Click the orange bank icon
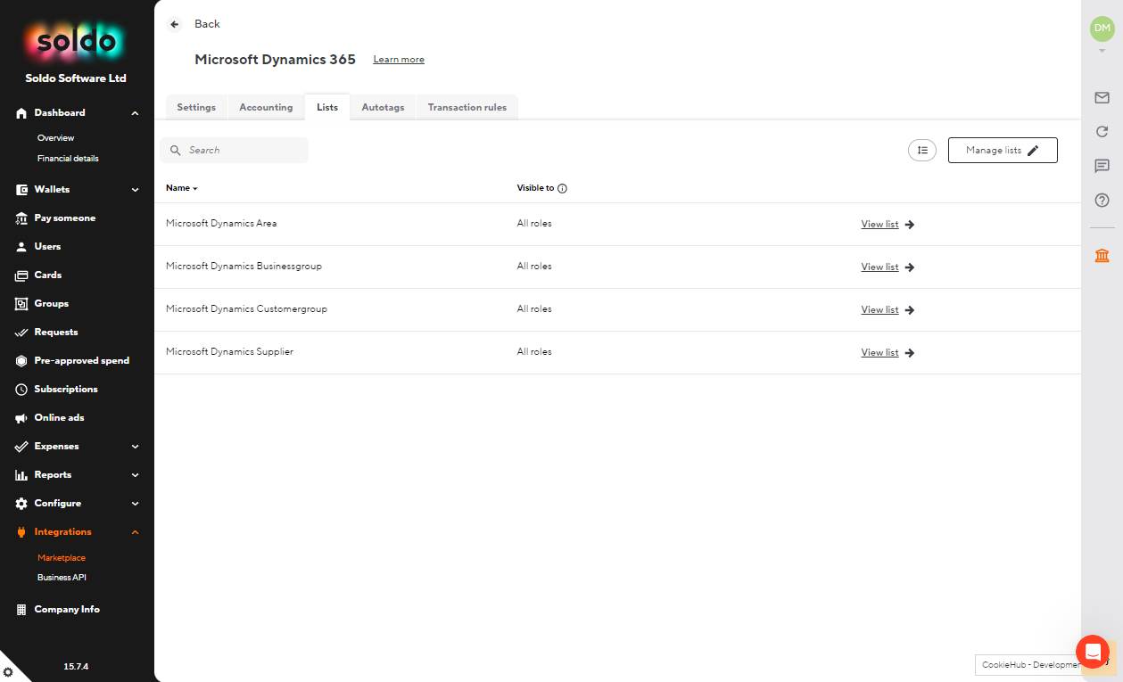 [1102, 256]
